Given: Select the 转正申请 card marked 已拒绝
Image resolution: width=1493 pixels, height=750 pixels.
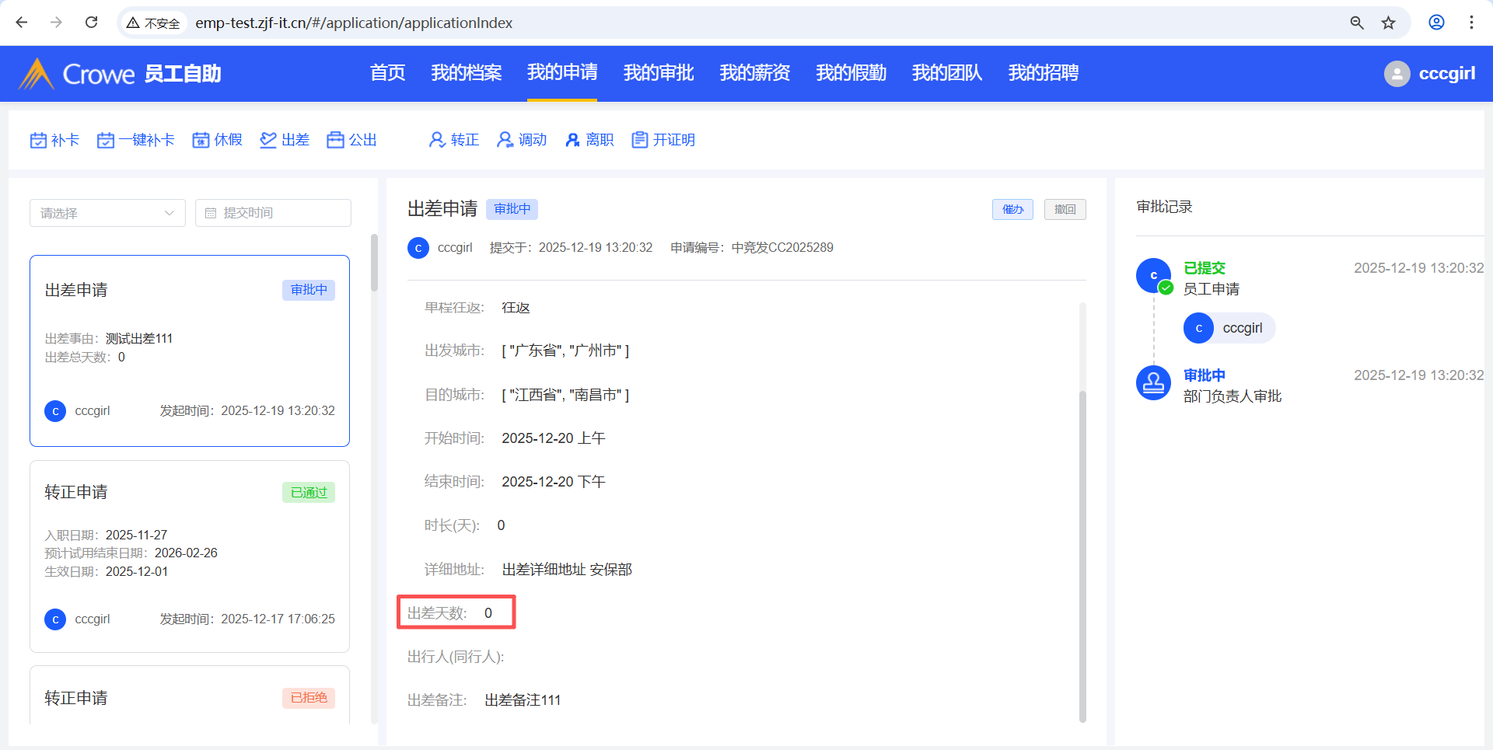Looking at the screenshot, I should tap(190, 696).
